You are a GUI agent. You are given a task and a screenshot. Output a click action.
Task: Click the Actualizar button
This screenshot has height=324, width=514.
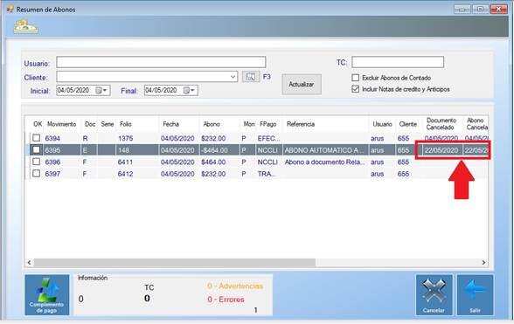coord(302,84)
